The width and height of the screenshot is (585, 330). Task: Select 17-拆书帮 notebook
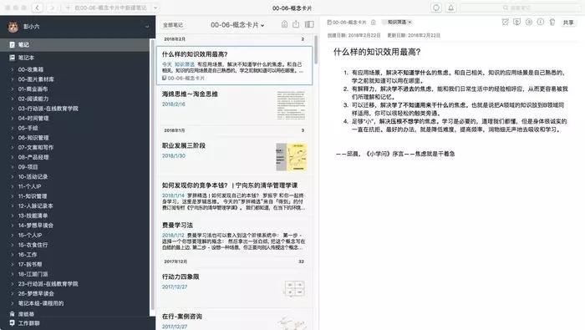30,264
